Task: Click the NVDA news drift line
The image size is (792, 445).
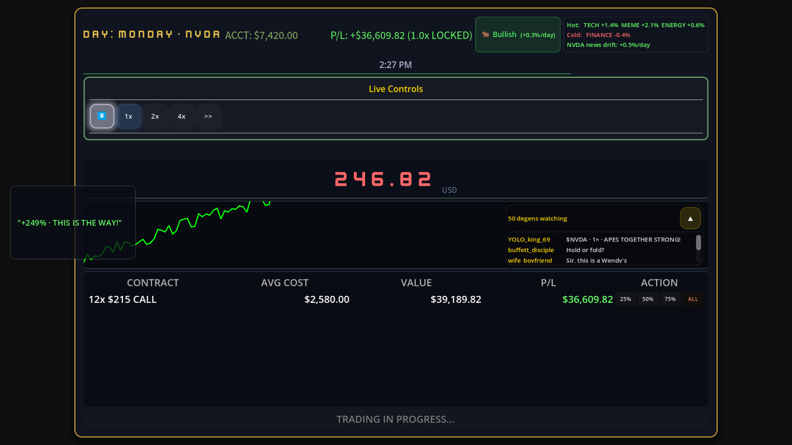Action: coord(608,45)
